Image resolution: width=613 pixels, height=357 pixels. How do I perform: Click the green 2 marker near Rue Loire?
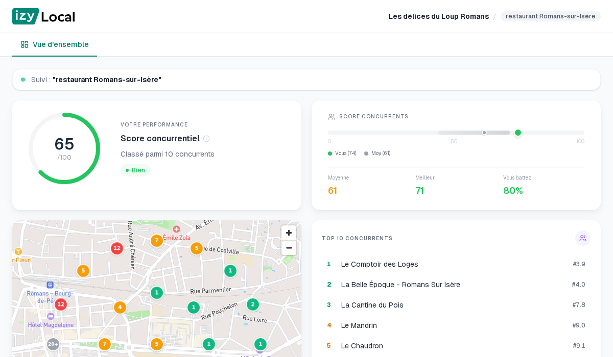252,304
